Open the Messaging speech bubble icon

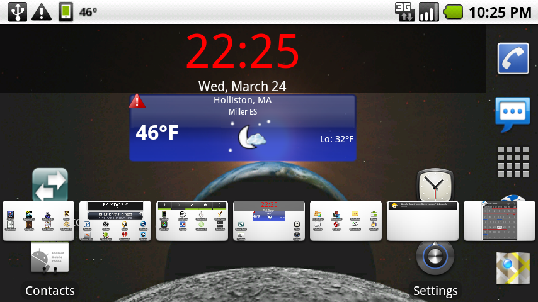pos(513,115)
